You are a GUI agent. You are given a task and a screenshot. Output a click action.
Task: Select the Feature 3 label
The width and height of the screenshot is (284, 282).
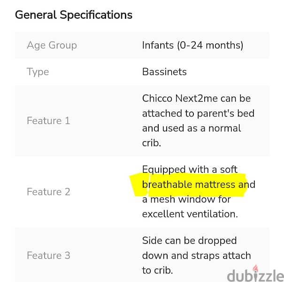click(48, 255)
